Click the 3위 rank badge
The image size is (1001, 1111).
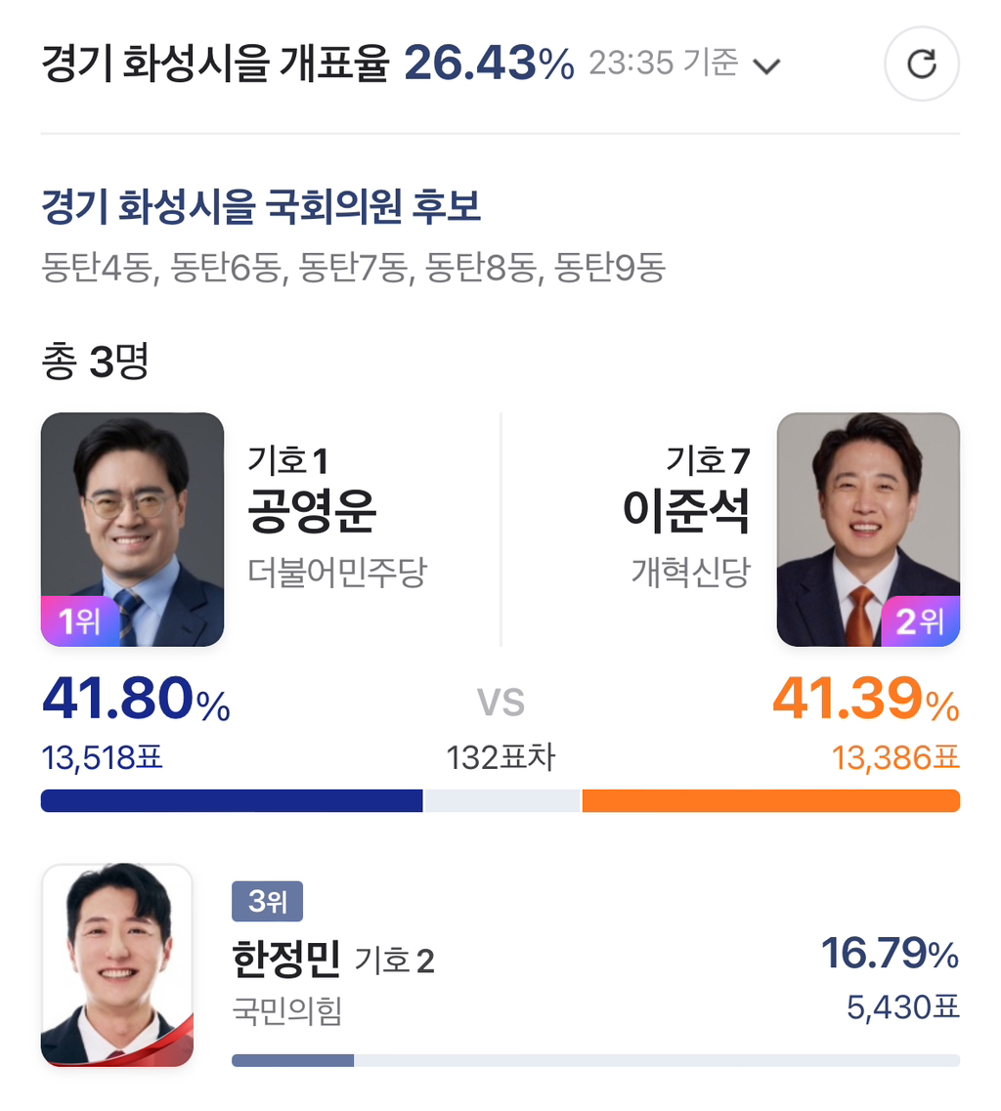(267, 901)
